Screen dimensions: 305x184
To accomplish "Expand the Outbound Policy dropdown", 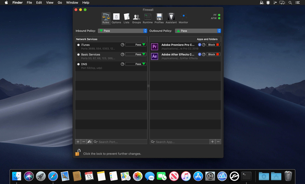I will pos(198,31).
